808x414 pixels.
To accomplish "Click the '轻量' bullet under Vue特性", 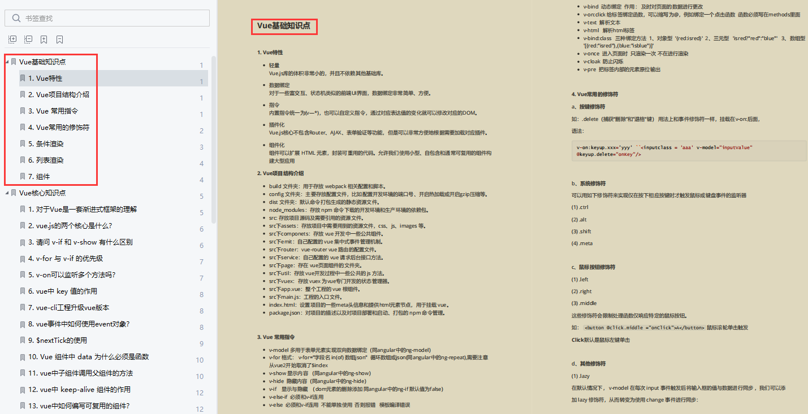I will 274,66.
